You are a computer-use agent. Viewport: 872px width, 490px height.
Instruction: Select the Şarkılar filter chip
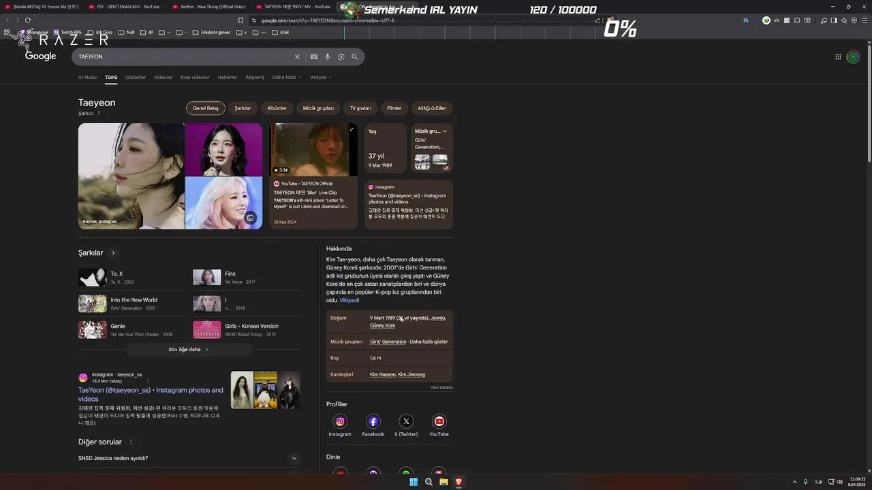(243, 108)
